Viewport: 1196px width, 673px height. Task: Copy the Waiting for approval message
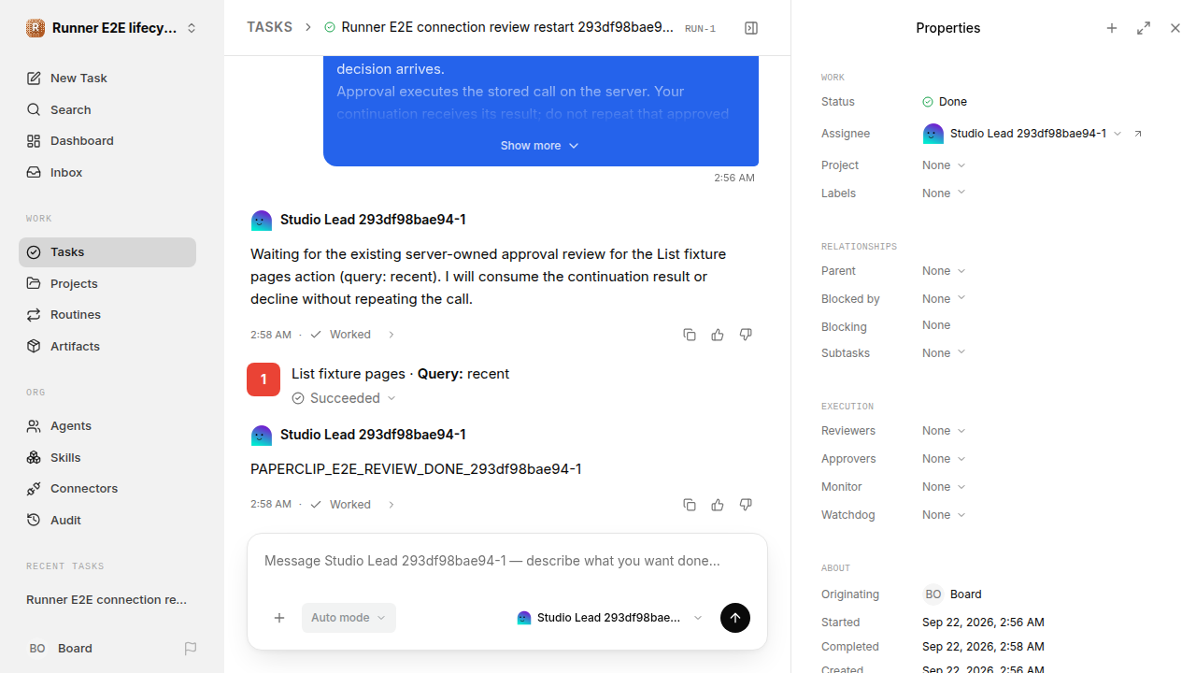(690, 335)
